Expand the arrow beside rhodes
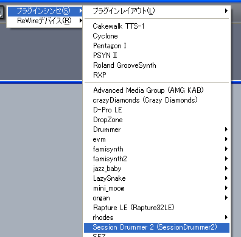The height and width of the screenshot is (237, 241). click(x=226, y=217)
